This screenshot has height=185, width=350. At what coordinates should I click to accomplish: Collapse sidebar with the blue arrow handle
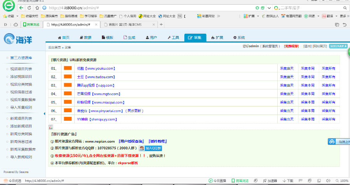point(44,114)
